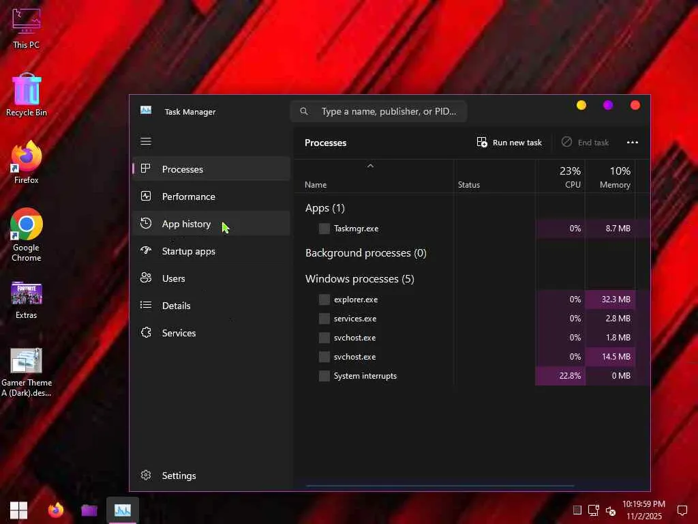Click the yellow minimize dot
Image resolution: width=698 pixels, height=524 pixels.
tap(581, 105)
